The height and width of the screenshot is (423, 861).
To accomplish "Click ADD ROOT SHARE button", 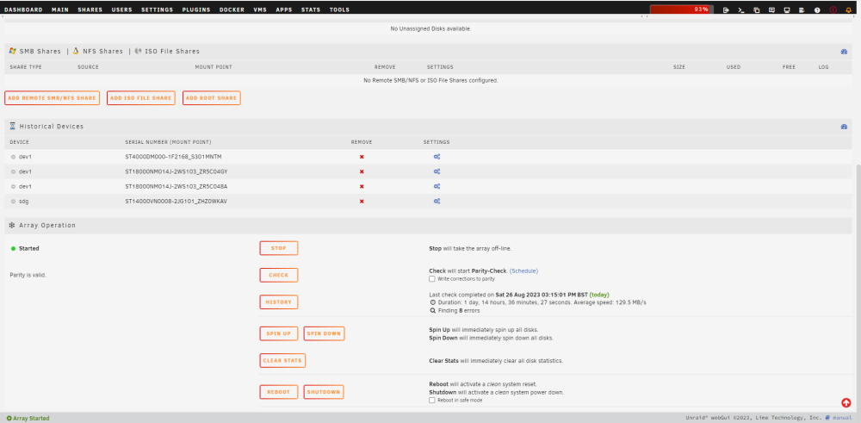I will pos(212,98).
